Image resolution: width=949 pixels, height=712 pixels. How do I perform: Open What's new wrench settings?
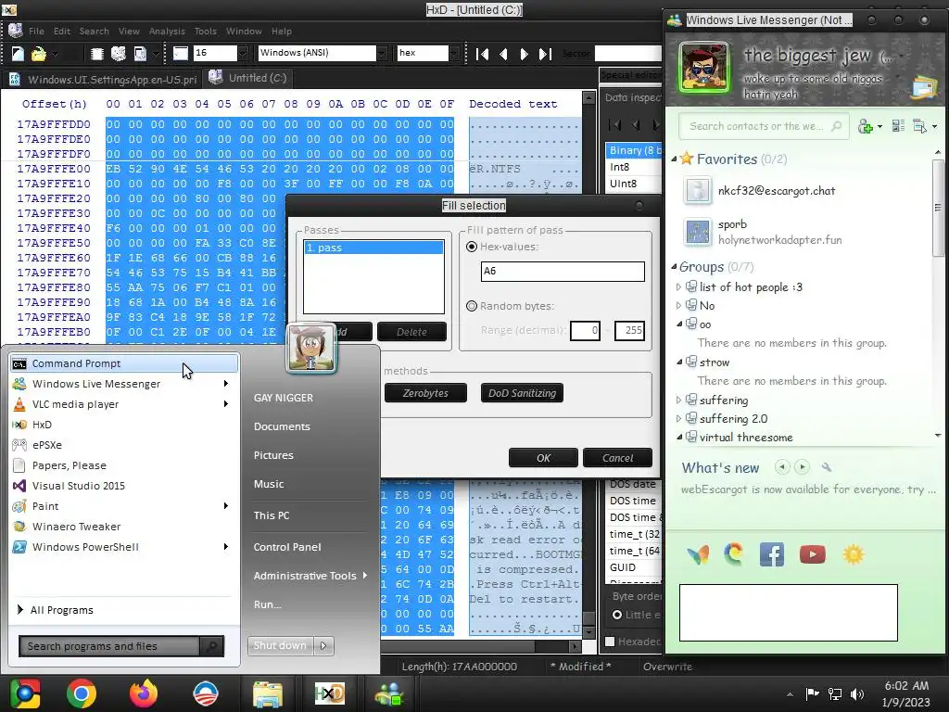coord(826,467)
